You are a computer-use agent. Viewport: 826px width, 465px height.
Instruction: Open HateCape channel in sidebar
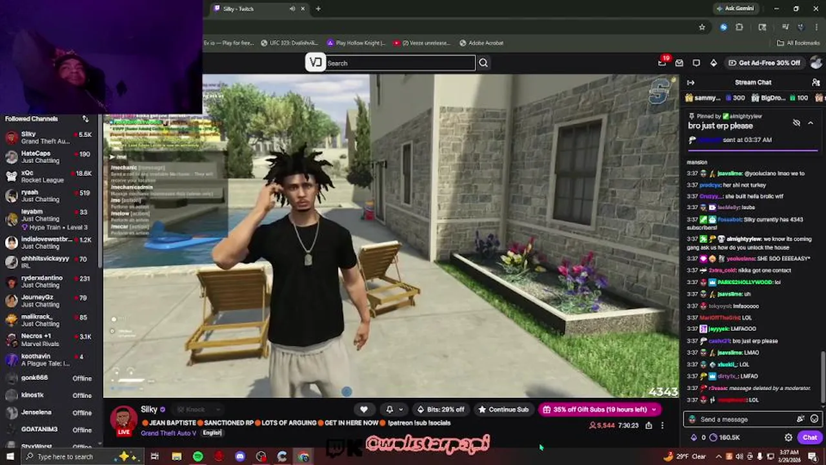[x=50, y=158]
